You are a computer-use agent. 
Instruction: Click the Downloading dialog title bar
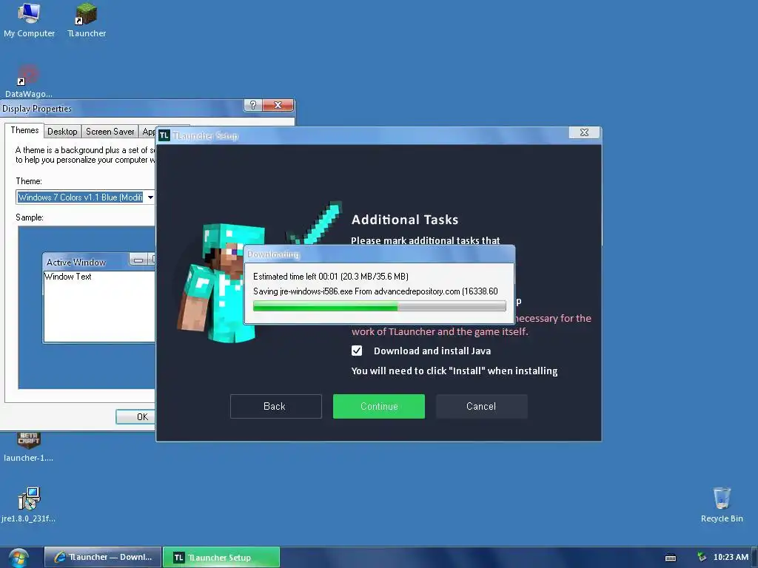click(x=380, y=254)
